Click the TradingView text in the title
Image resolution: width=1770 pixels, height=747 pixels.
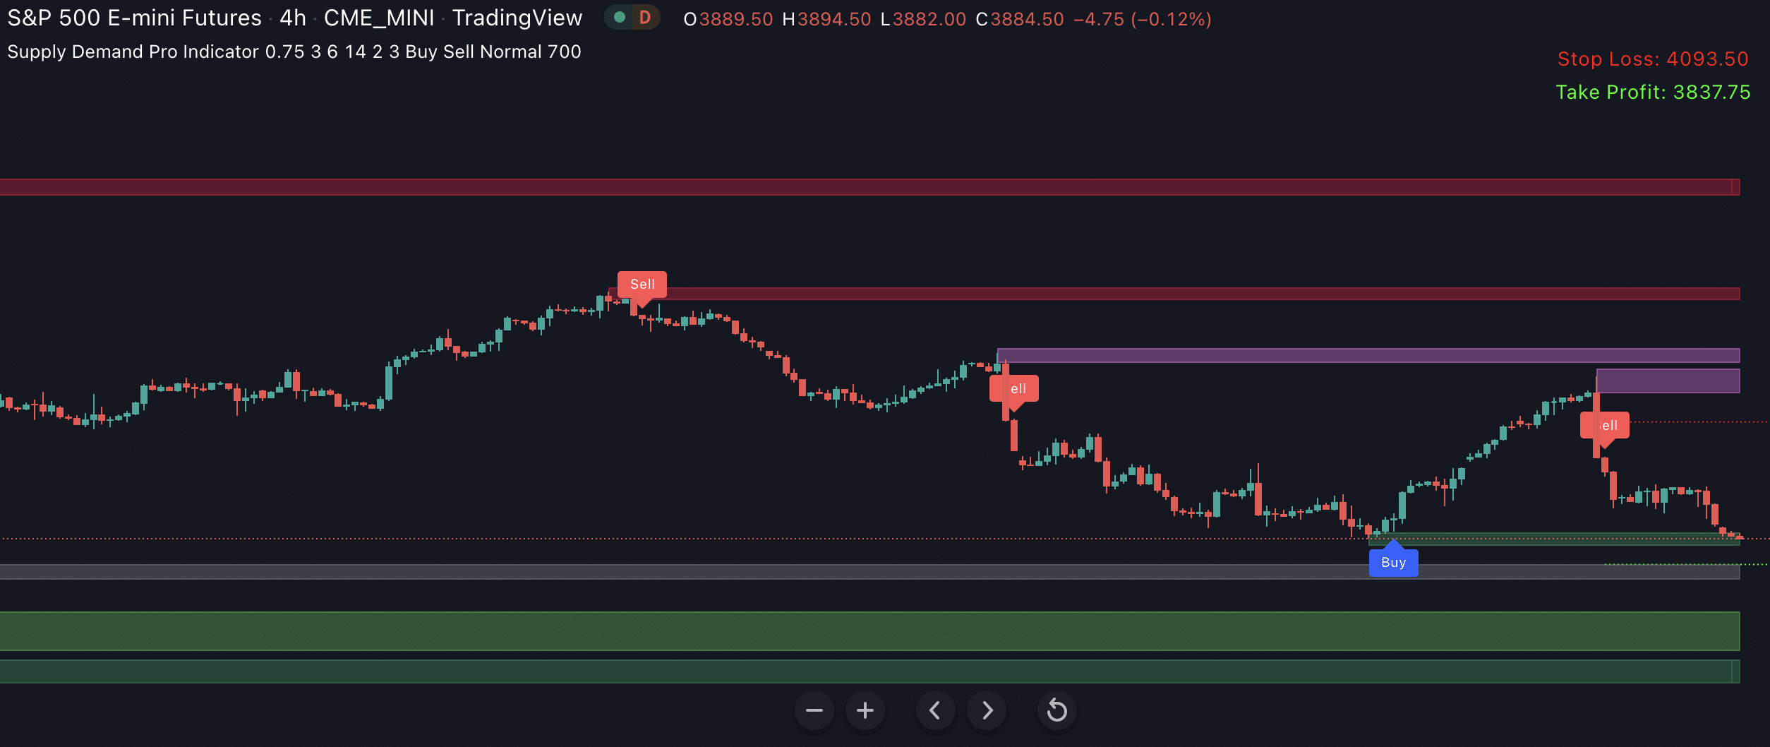point(517,18)
